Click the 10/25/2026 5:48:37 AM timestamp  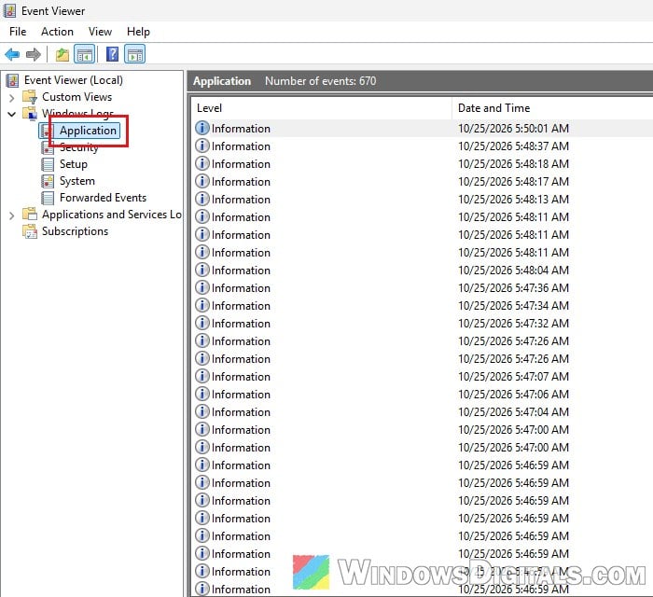click(513, 146)
